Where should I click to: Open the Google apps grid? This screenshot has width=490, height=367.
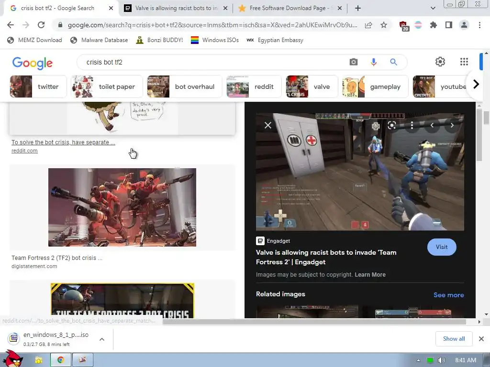click(464, 62)
